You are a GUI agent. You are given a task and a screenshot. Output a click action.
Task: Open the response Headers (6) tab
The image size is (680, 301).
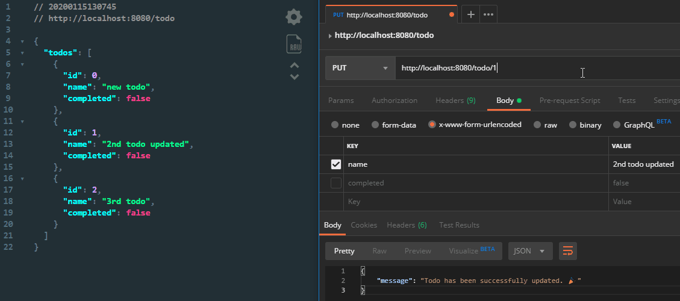(407, 225)
